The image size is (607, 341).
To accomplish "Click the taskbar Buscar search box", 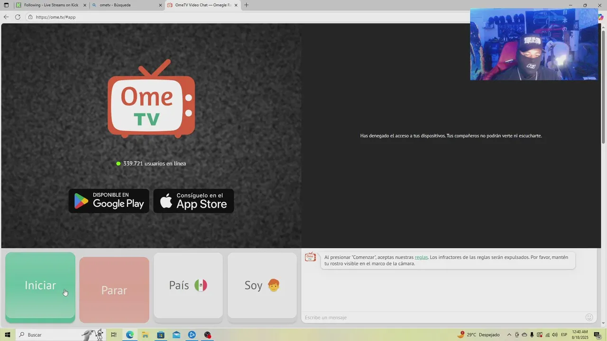I will click(61, 335).
